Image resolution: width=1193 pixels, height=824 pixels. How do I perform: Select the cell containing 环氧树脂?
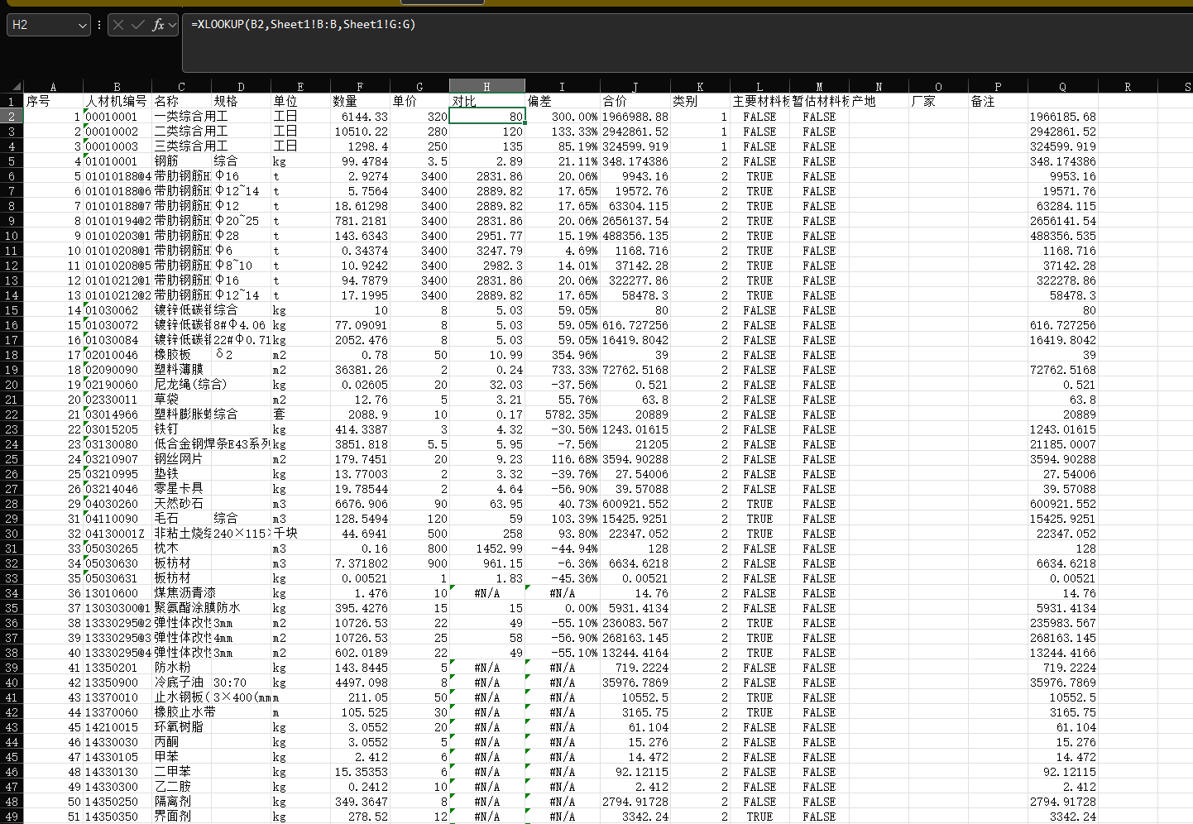[x=181, y=727]
